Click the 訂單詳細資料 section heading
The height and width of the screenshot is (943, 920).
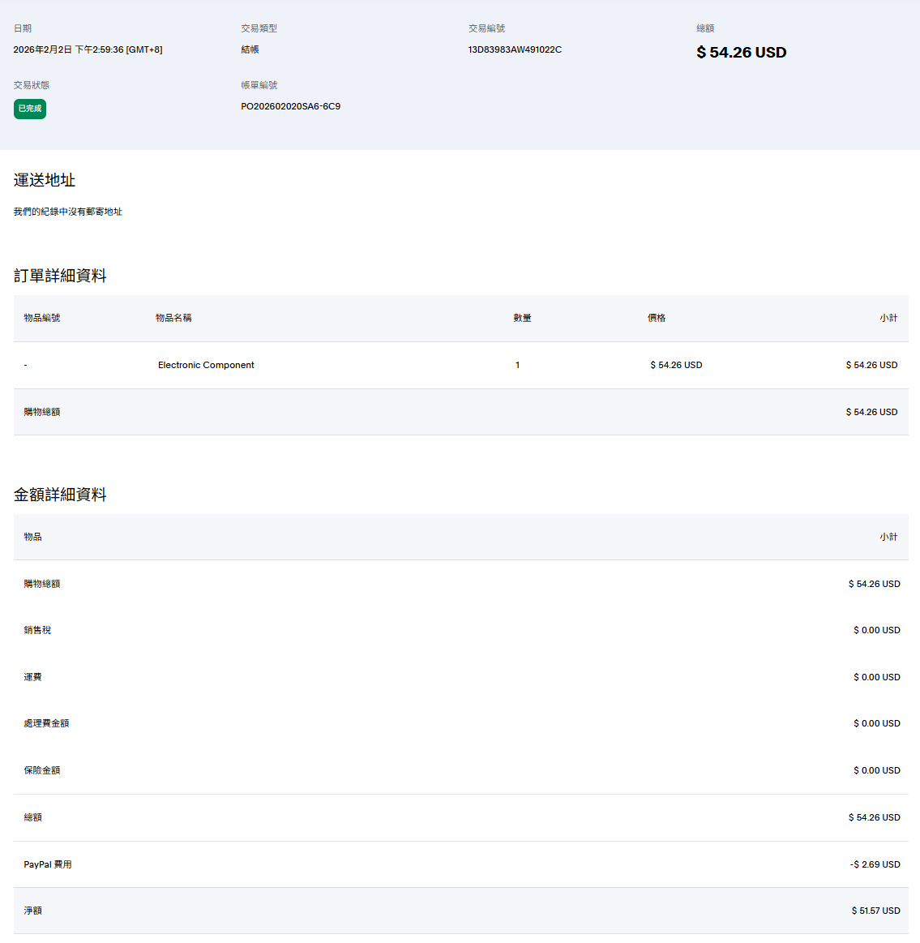[x=60, y=276]
